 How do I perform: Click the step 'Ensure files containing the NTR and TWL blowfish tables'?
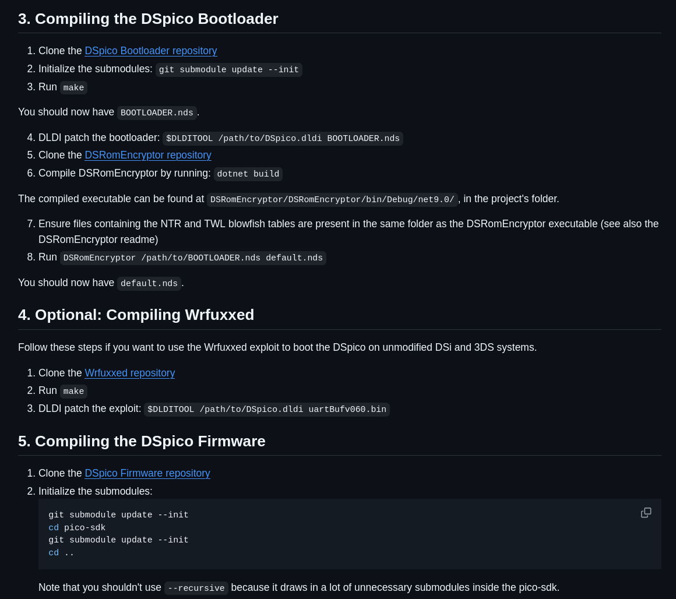tap(348, 232)
